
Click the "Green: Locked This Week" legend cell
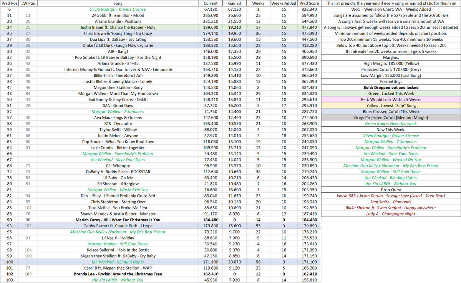[391, 93]
